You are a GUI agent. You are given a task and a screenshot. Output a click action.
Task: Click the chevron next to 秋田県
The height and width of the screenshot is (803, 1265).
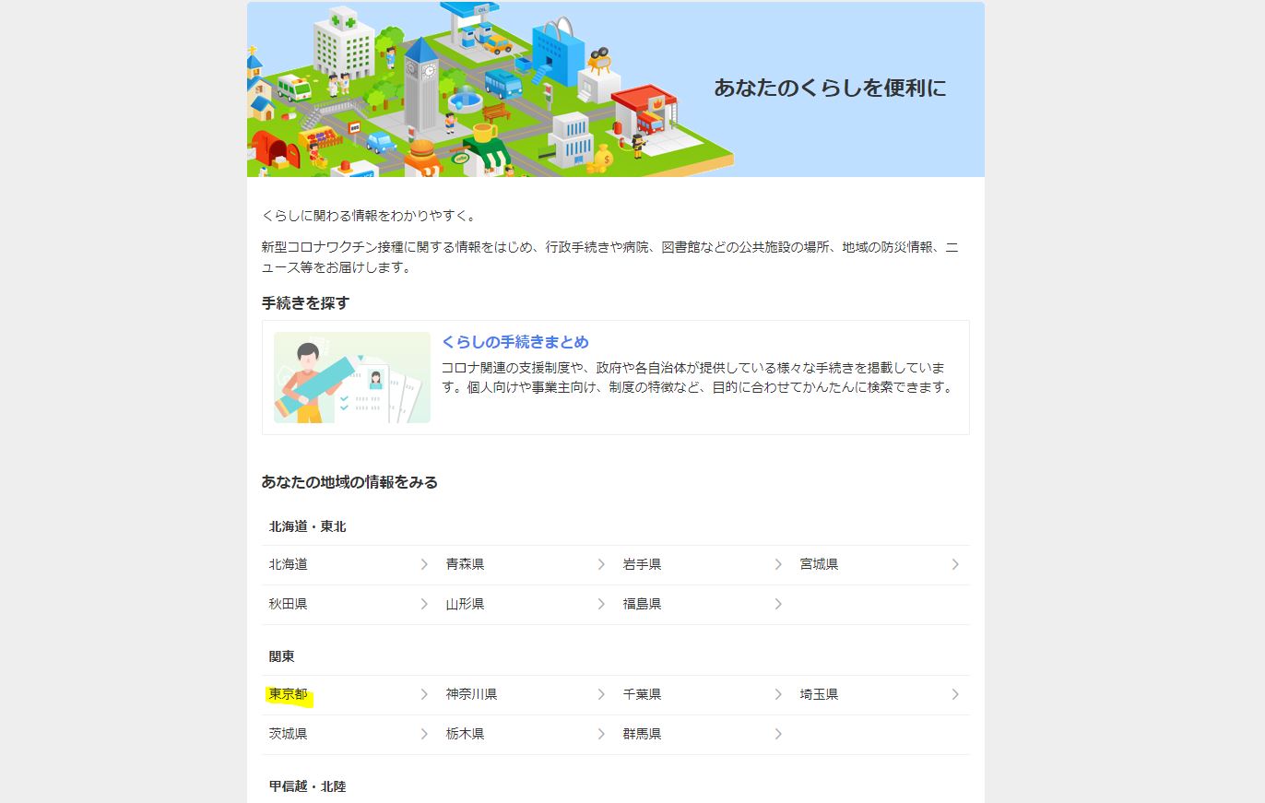click(424, 604)
